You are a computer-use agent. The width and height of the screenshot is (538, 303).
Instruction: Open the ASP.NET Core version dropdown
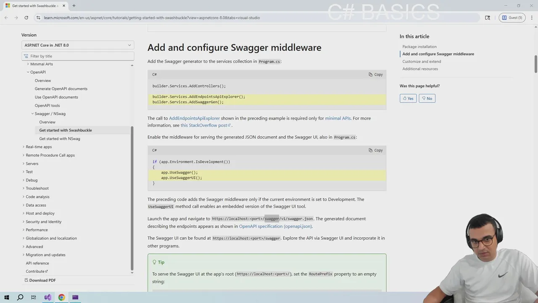[x=78, y=45]
